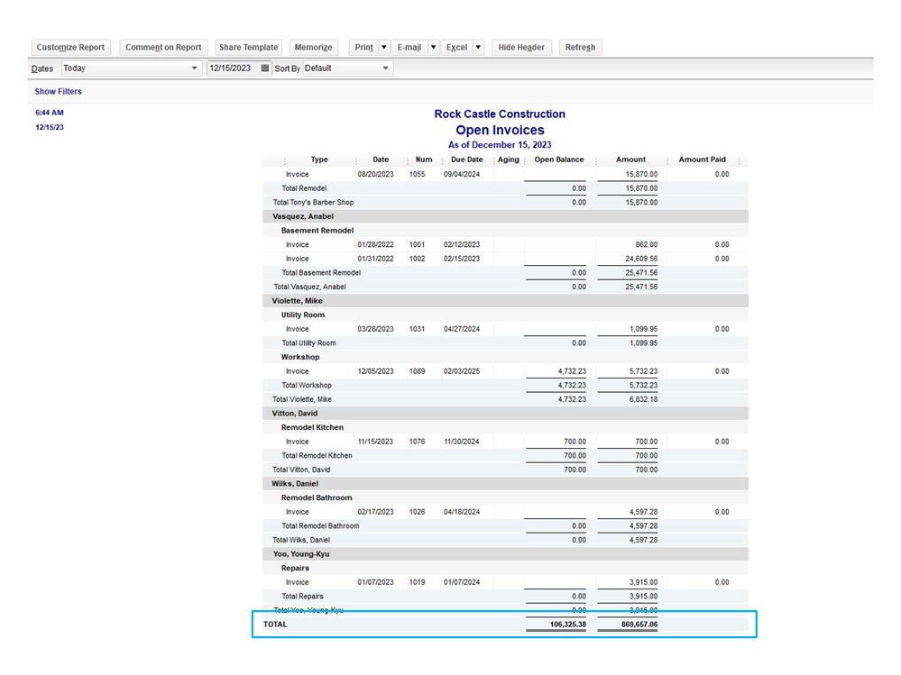Select invoice number 1019

click(x=418, y=582)
